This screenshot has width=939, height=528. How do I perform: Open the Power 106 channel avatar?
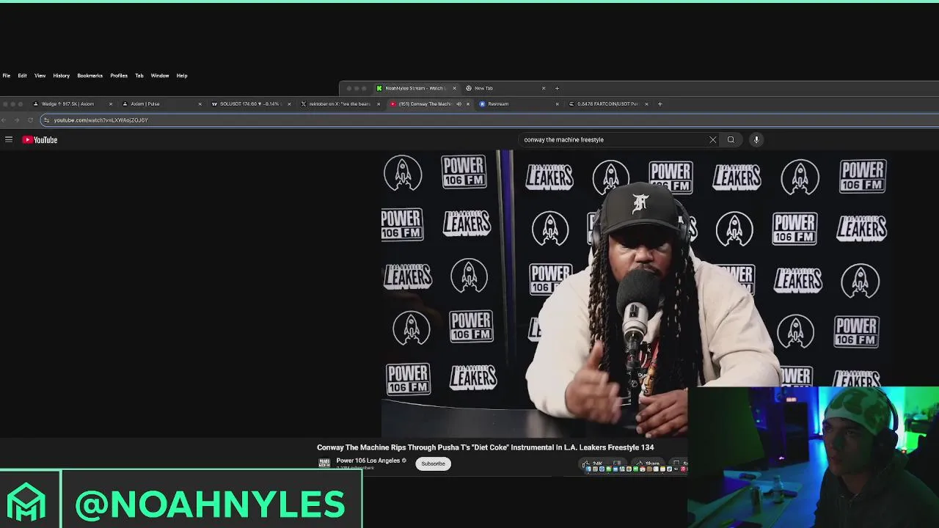click(324, 463)
